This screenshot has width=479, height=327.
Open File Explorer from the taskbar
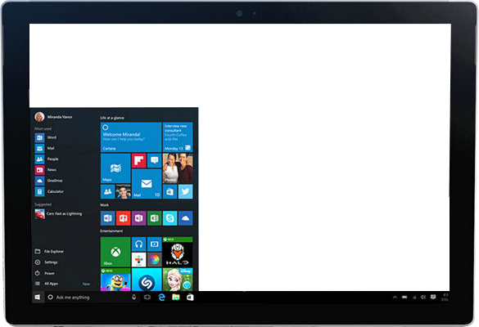pyautogui.click(x=176, y=297)
